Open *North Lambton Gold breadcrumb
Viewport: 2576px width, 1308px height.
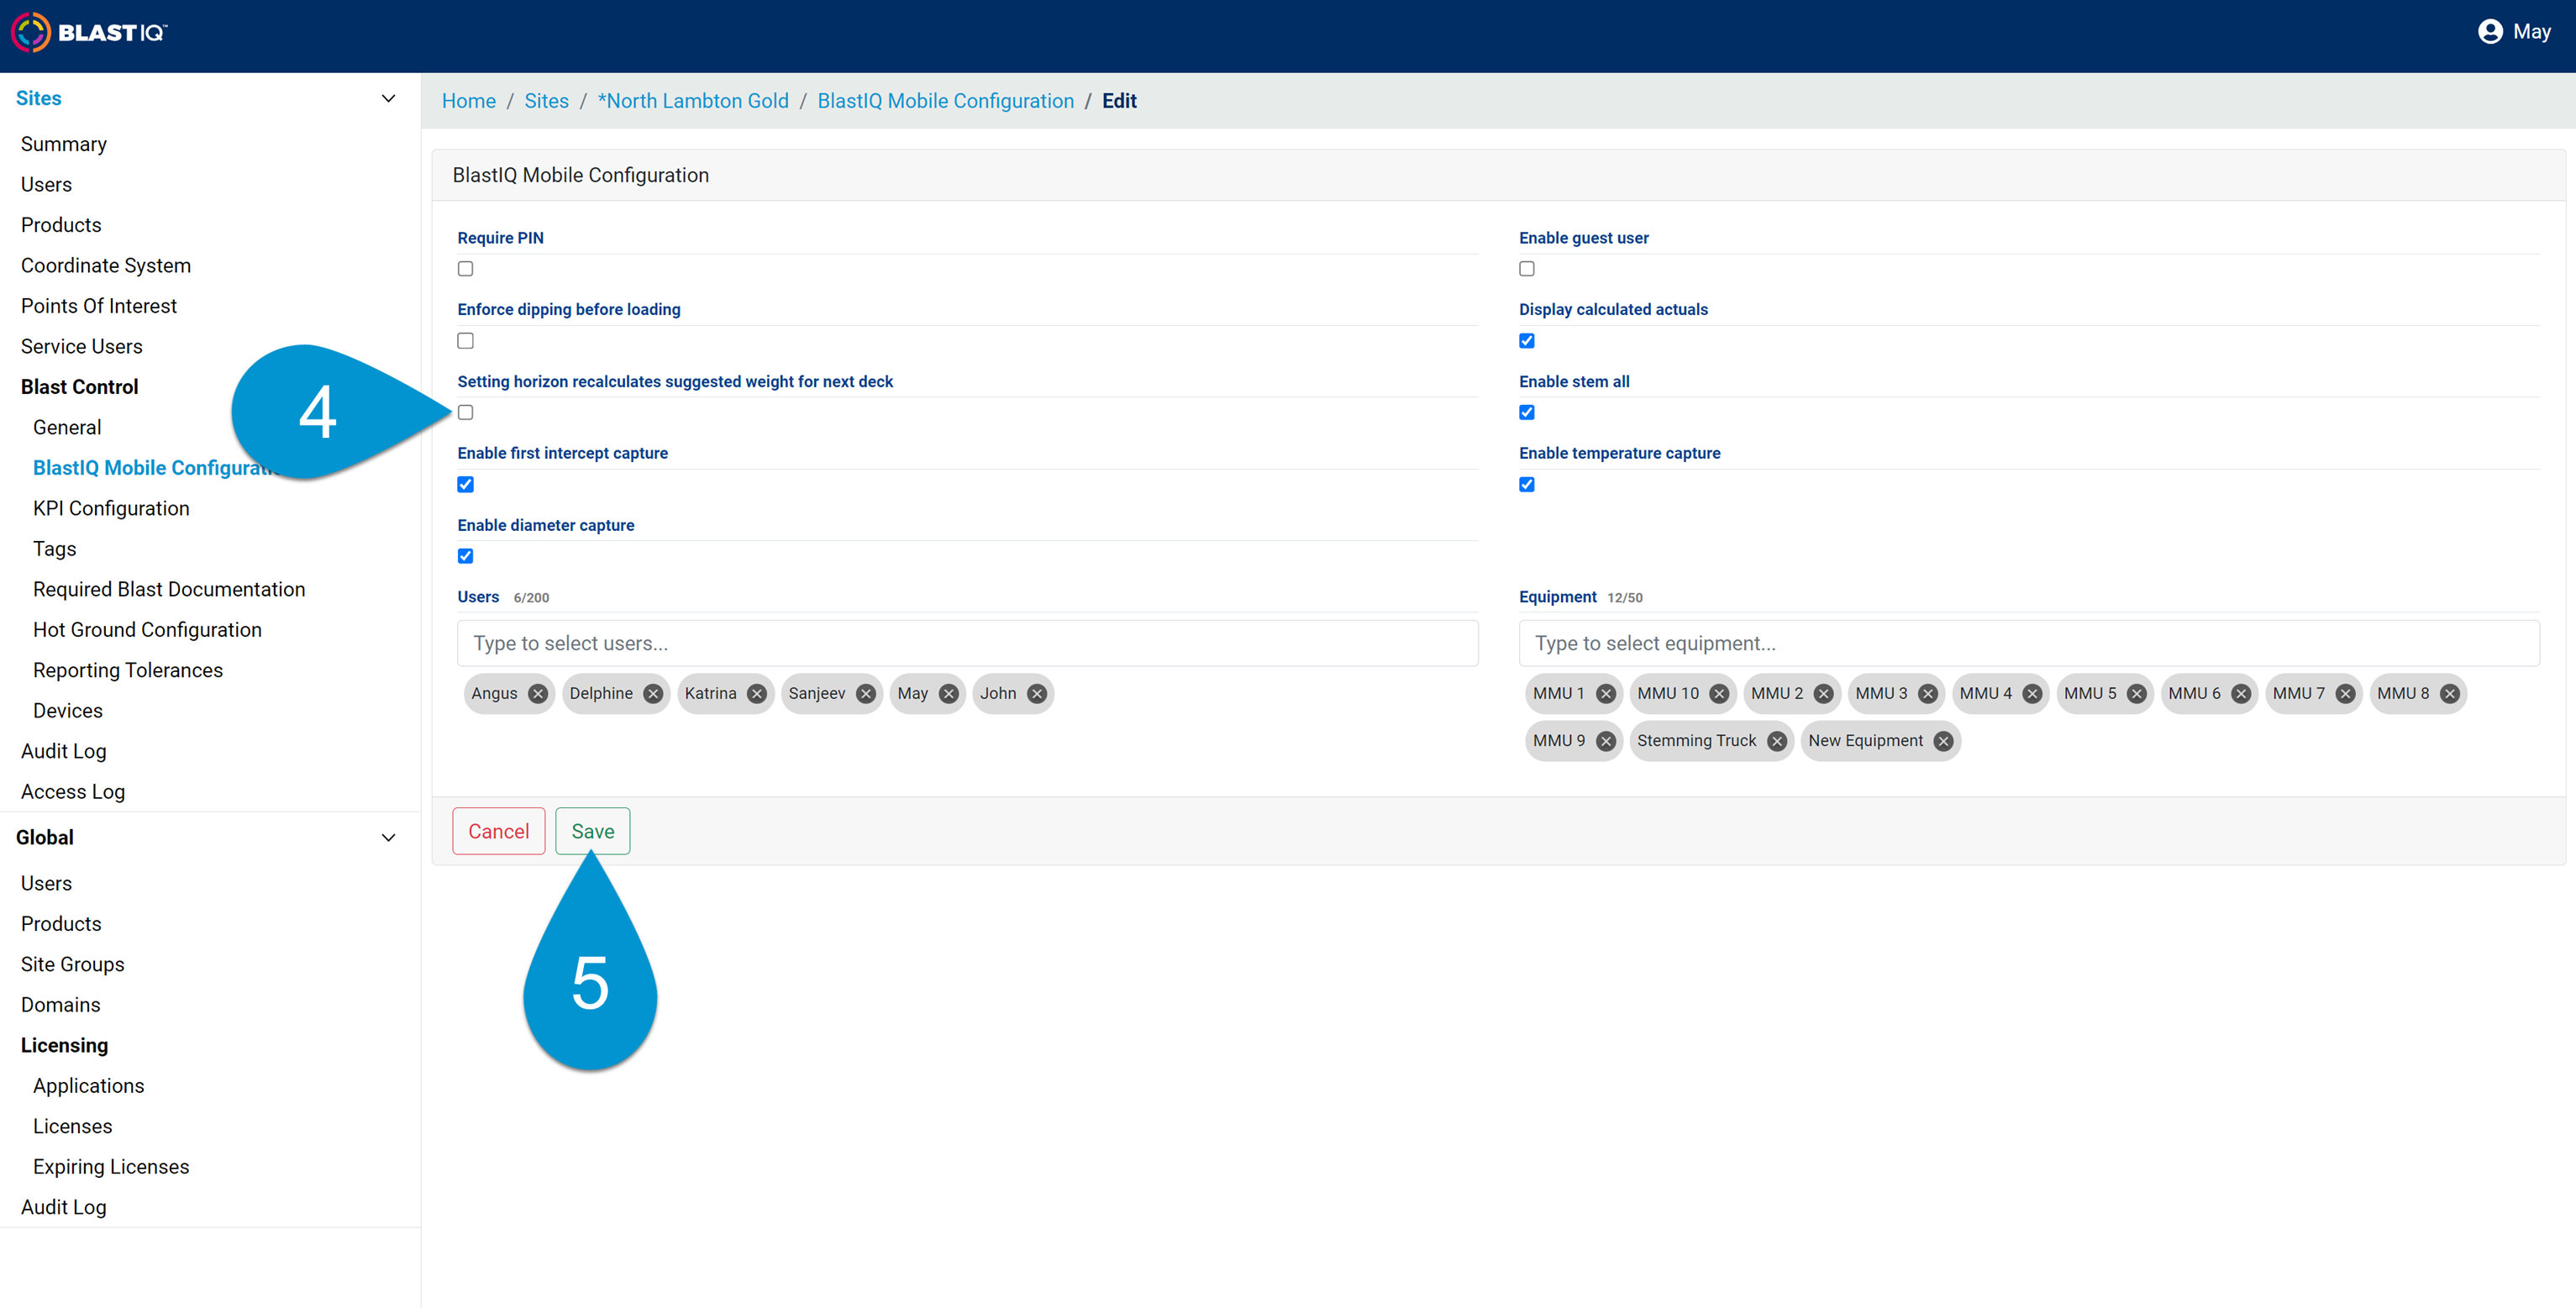tap(693, 101)
